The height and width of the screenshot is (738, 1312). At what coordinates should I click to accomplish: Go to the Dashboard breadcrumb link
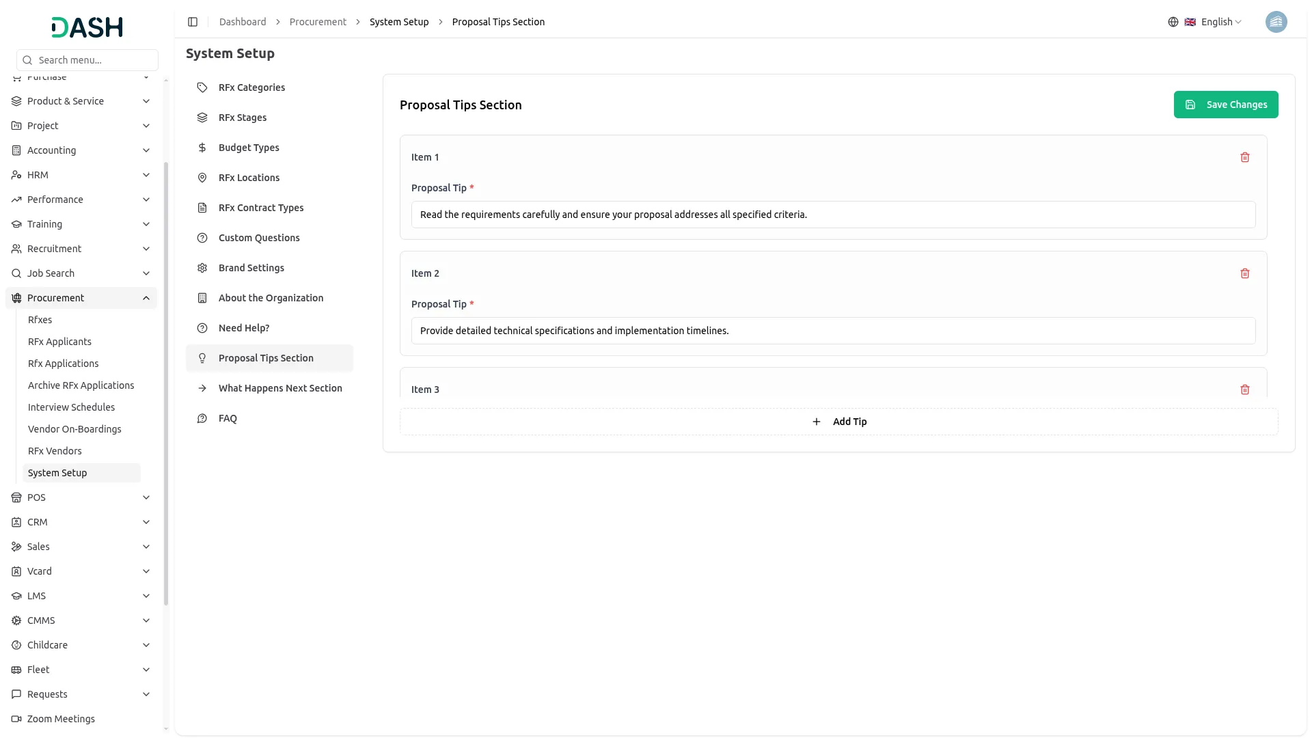243,22
